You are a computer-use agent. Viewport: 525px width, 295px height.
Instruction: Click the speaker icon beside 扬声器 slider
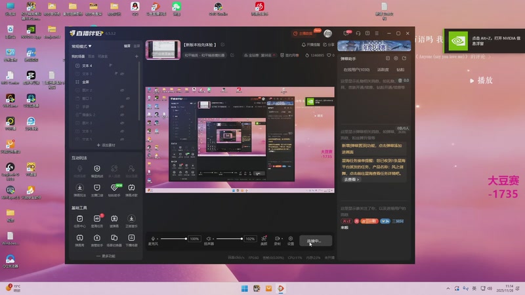pos(208,239)
